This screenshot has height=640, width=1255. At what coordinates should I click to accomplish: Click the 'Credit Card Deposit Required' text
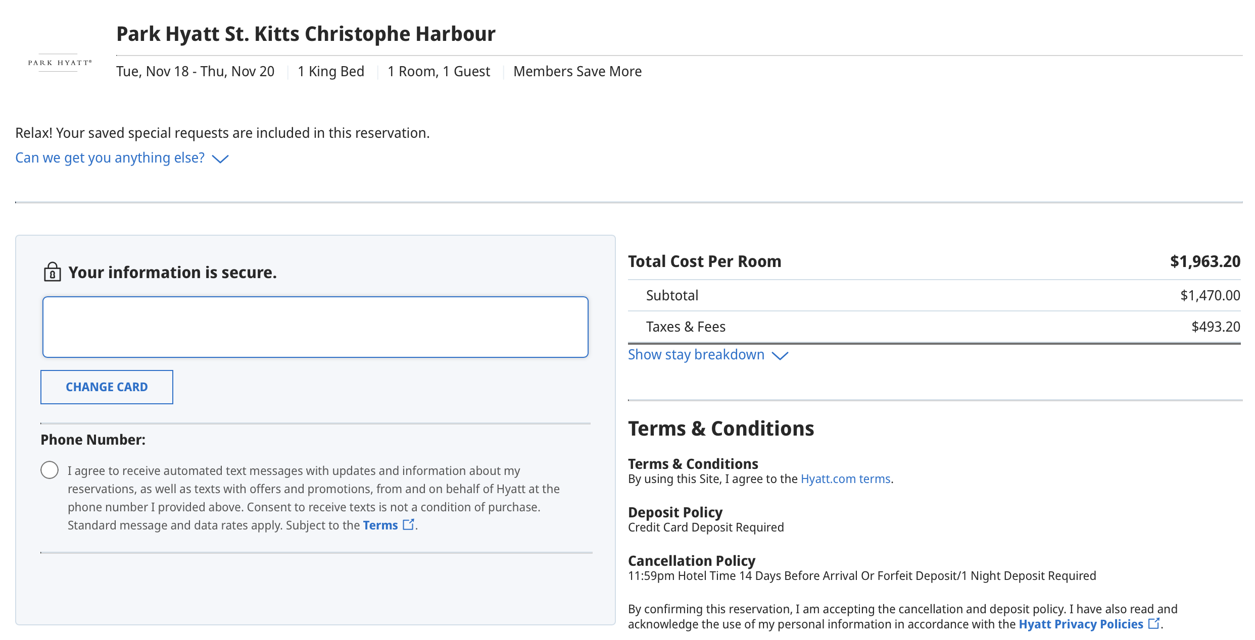[x=706, y=527]
